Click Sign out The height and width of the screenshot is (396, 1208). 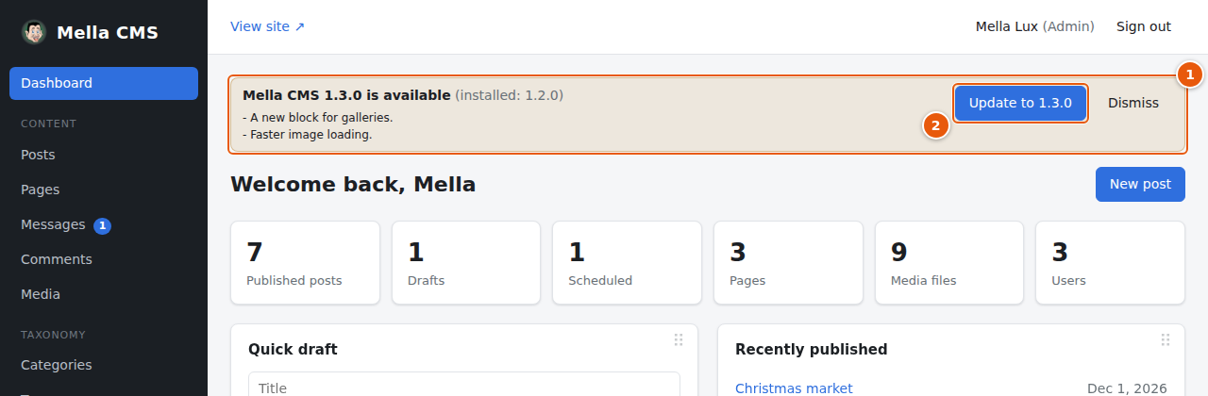click(x=1144, y=26)
